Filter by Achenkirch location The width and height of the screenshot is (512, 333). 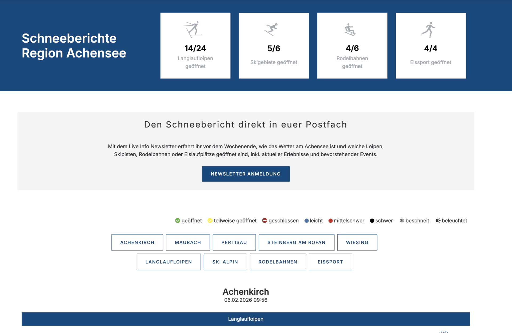137,242
